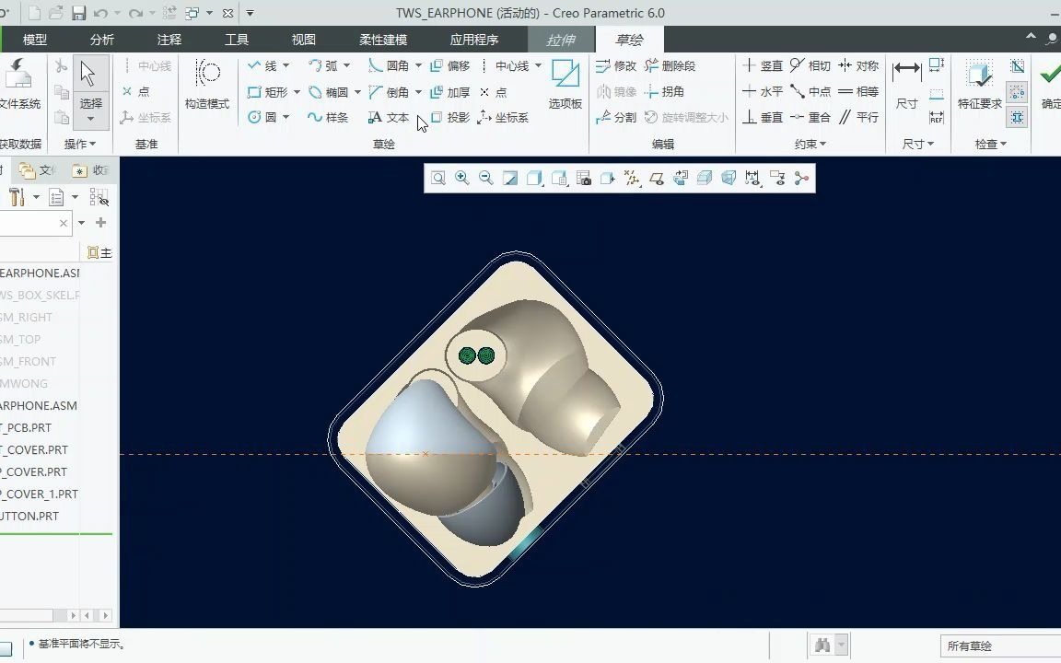Open the 所有草绘 selection filter dropdown
The height and width of the screenshot is (663, 1061).
pos(1000,646)
